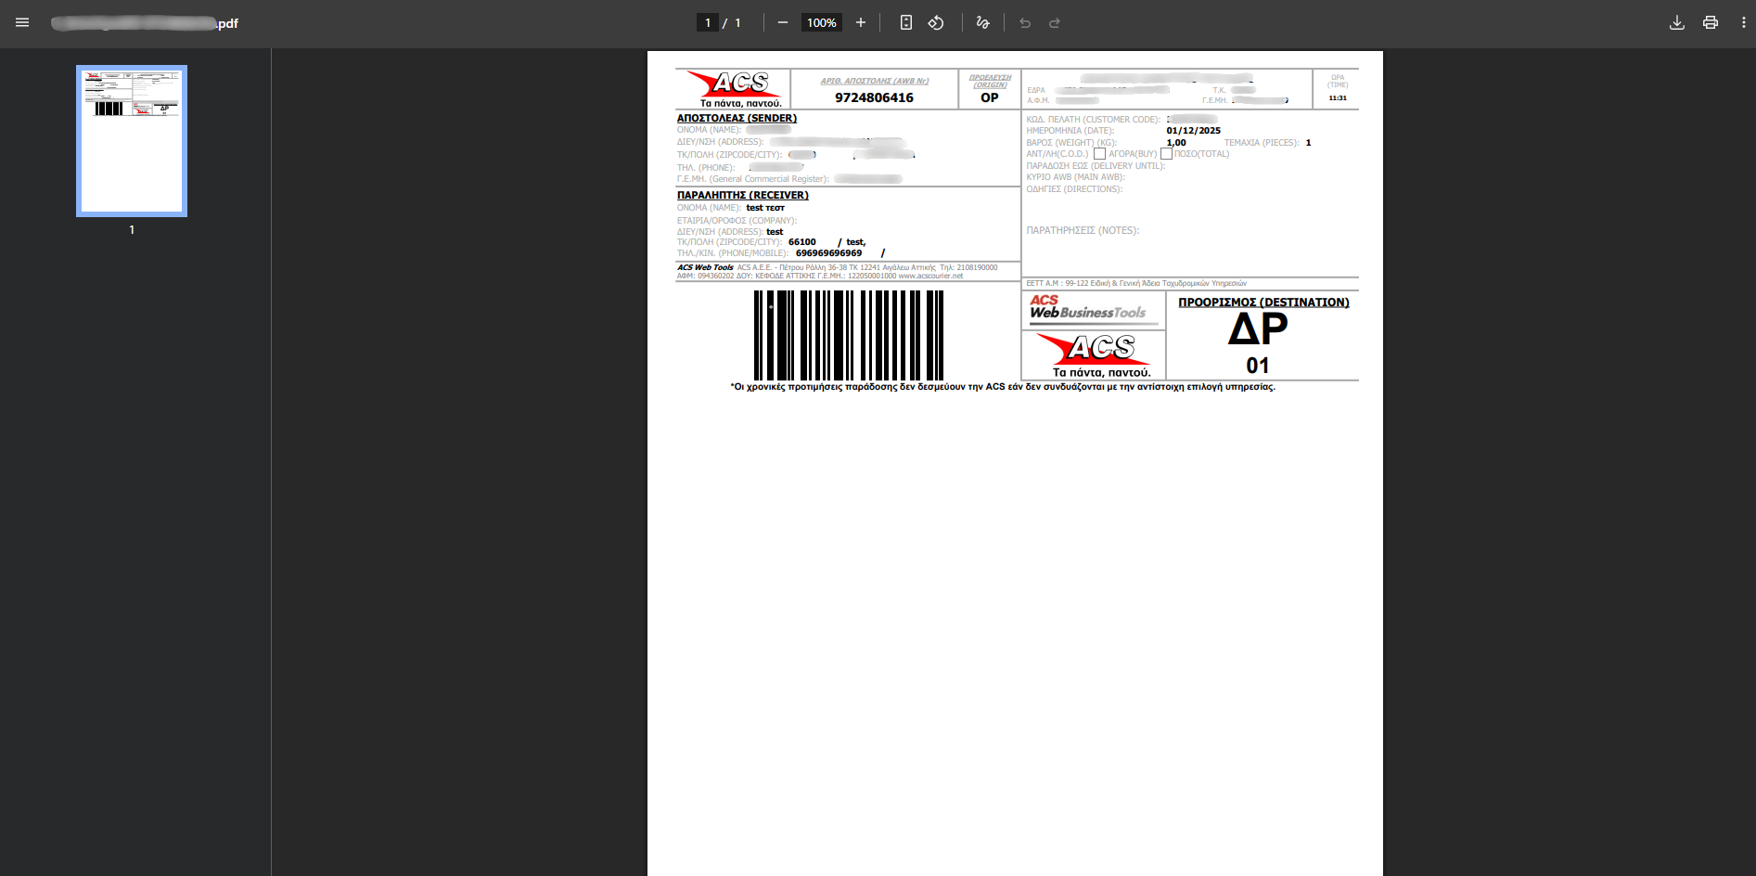Click the zoom out minus button

point(783,22)
